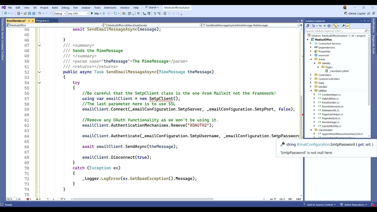Click Add to Source Control
This screenshot has width=377, height=212.
pyautogui.click(x=319, y=205)
